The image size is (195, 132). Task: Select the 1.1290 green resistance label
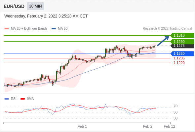tap(182, 42)
